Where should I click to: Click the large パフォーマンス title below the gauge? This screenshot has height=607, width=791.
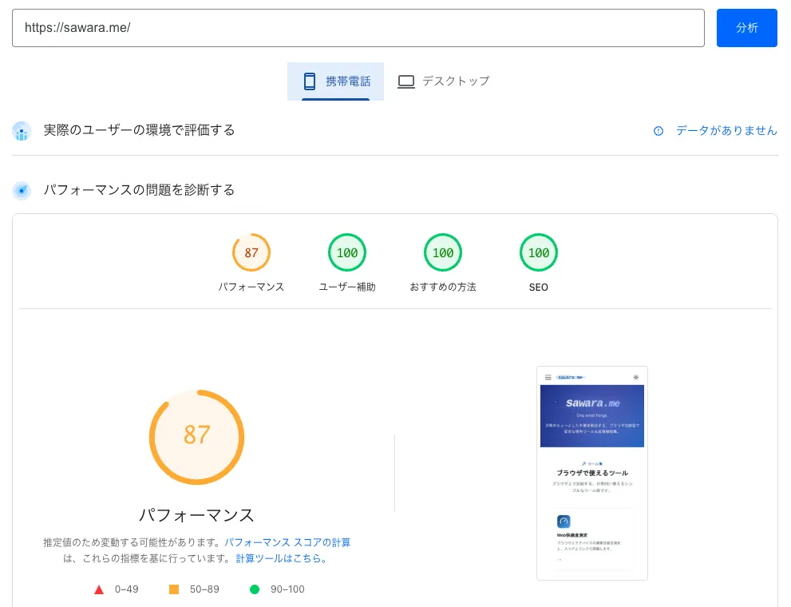(196, 515)
